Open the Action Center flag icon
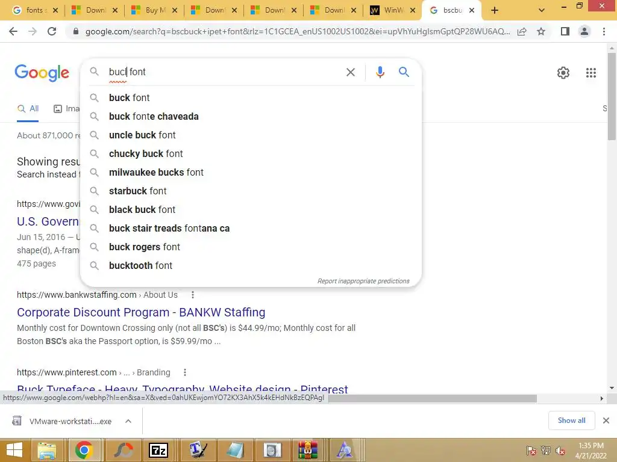The image size is (617, 462). coord(531,451)
